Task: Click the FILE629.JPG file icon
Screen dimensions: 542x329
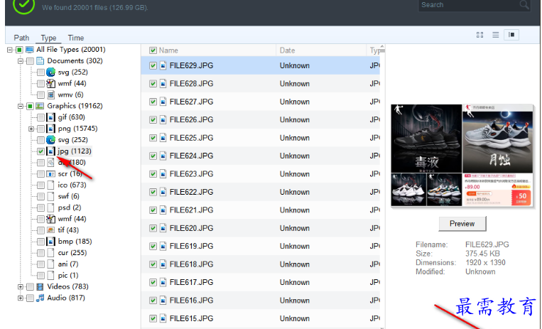Action: point(163,65)
